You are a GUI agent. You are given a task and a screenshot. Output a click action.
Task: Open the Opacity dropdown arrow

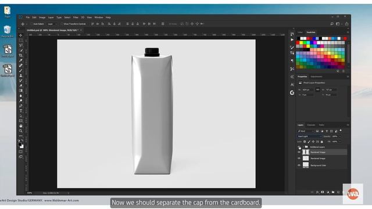coord(339,136)
